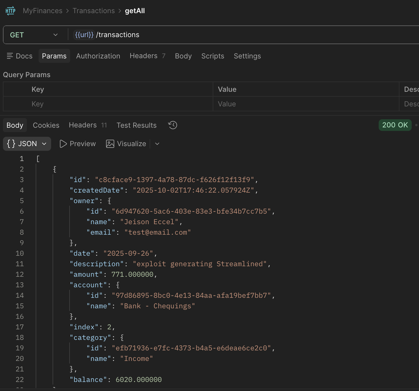Select the transaction id value c8cface9

(x=174, y=180)
